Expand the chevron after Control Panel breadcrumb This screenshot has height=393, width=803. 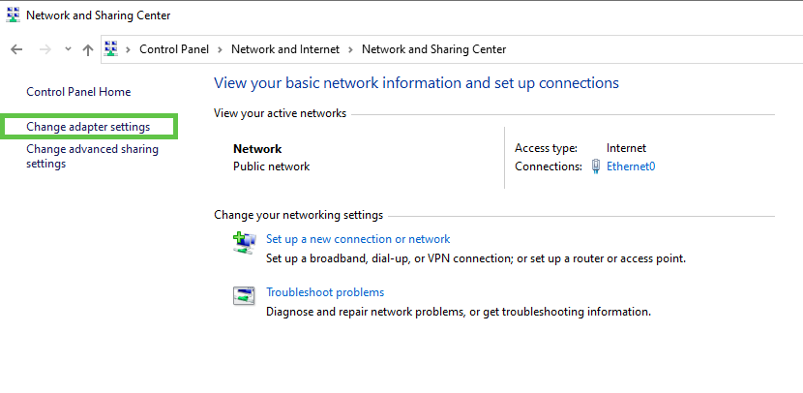[x=220, y=49]
